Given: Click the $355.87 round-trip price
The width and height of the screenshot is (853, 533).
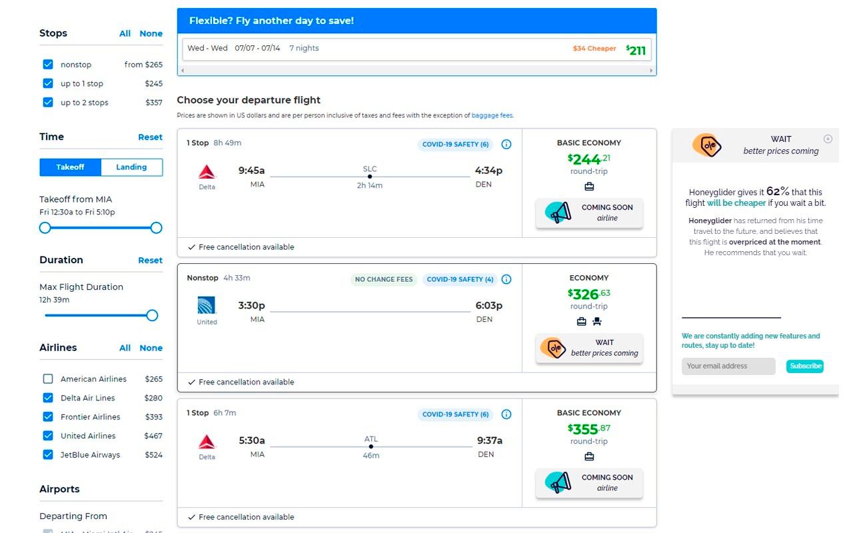Looking at the screenshot, I should [589, 428].
